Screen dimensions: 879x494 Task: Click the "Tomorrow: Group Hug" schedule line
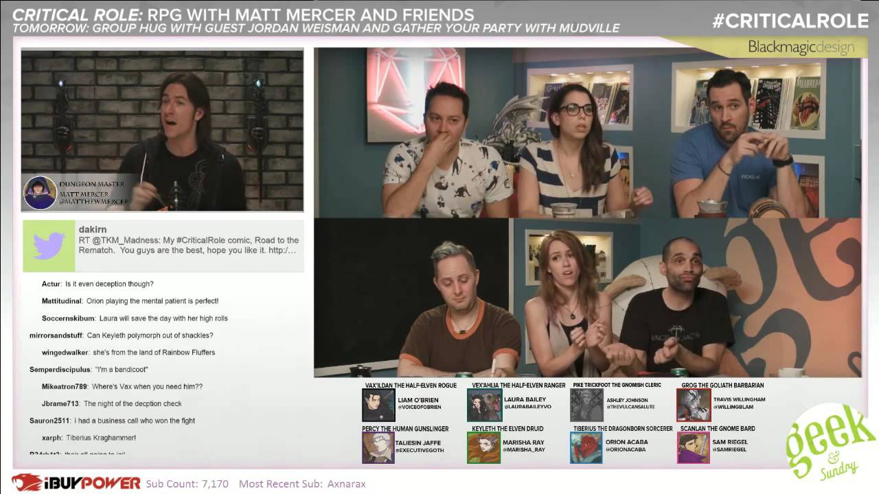pos(316,28)
